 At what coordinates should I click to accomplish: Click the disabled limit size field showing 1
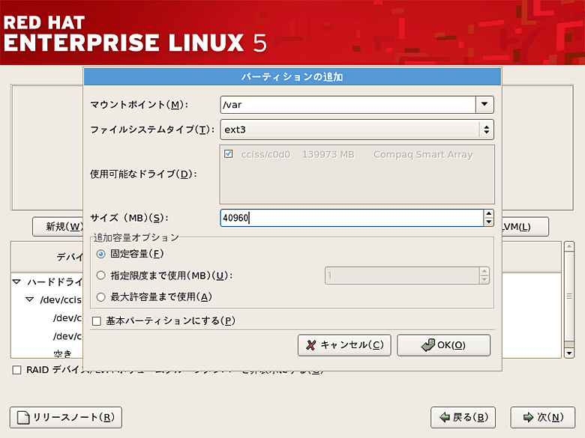402,276
